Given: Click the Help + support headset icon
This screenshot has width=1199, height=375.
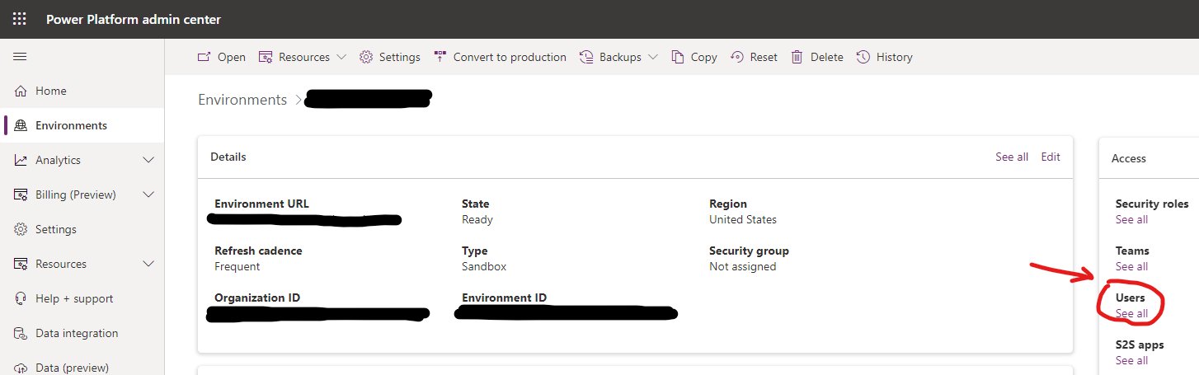Looking at the screenshot, I should pyautogui.click(x=21, y=298).
